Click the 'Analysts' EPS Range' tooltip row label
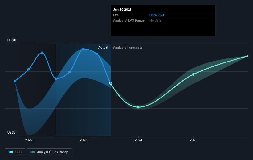This screenshot has height=160, width=253. click(x=129, y=21)
